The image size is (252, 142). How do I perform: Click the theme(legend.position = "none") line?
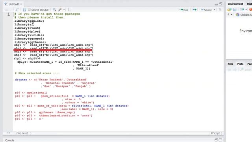tap(54, 116)
